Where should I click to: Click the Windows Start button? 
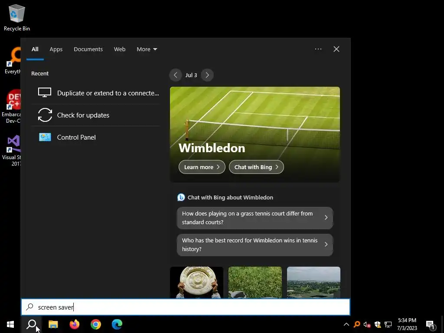coord(10,324)
